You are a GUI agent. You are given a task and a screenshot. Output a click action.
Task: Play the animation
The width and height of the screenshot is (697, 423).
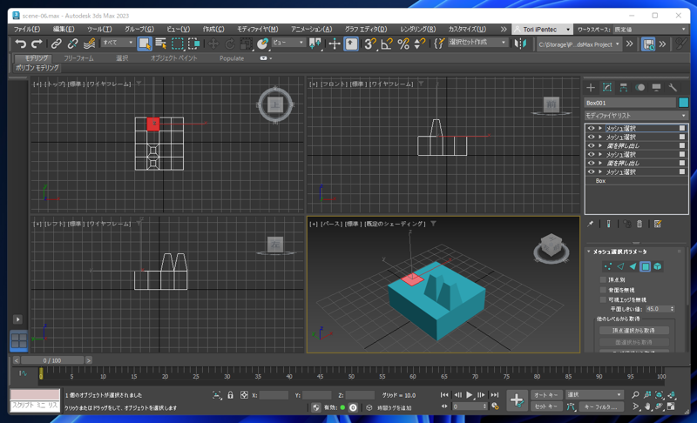(x=470, y=394)
